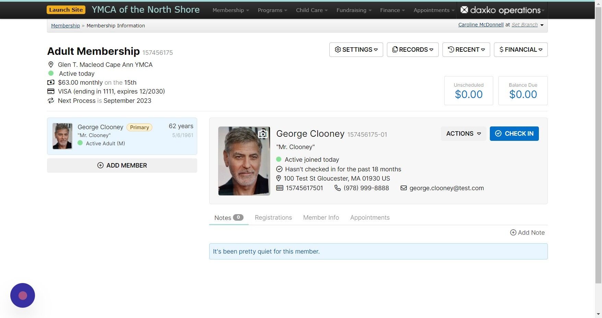Open the Caroline McDonnell profile link

click(481, 24)
